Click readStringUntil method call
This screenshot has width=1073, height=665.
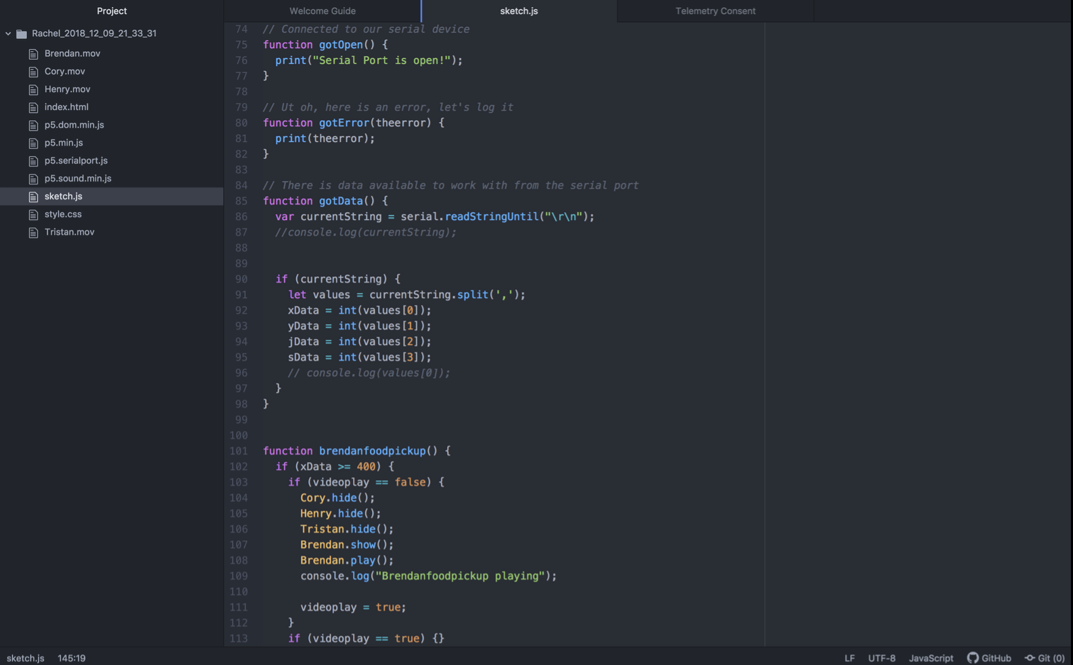491,216
